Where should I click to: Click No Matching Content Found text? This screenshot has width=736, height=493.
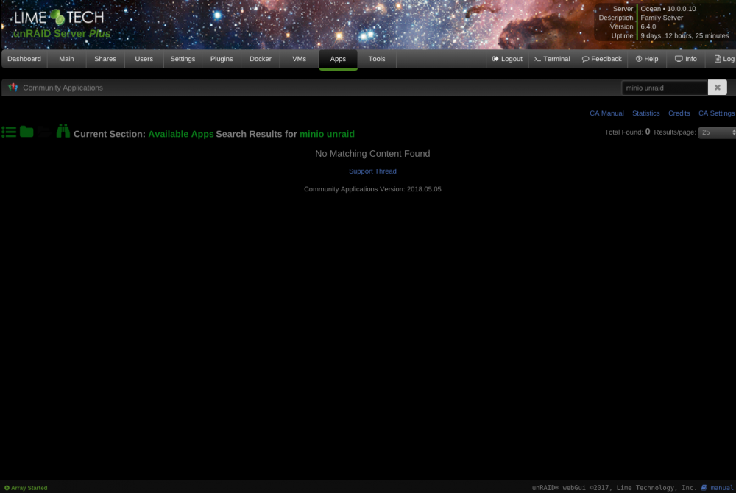pos(372,154)
